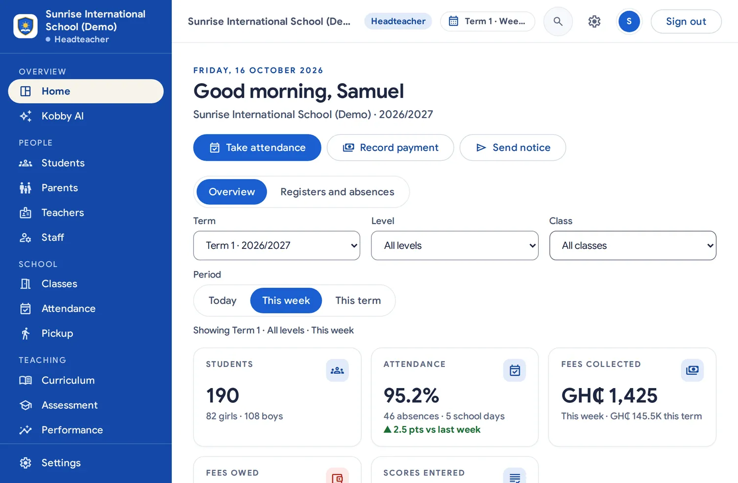Click the Pickup sidebar walking icon
The width and height of the screenshot is (738, 483).
tap(26, 333)
